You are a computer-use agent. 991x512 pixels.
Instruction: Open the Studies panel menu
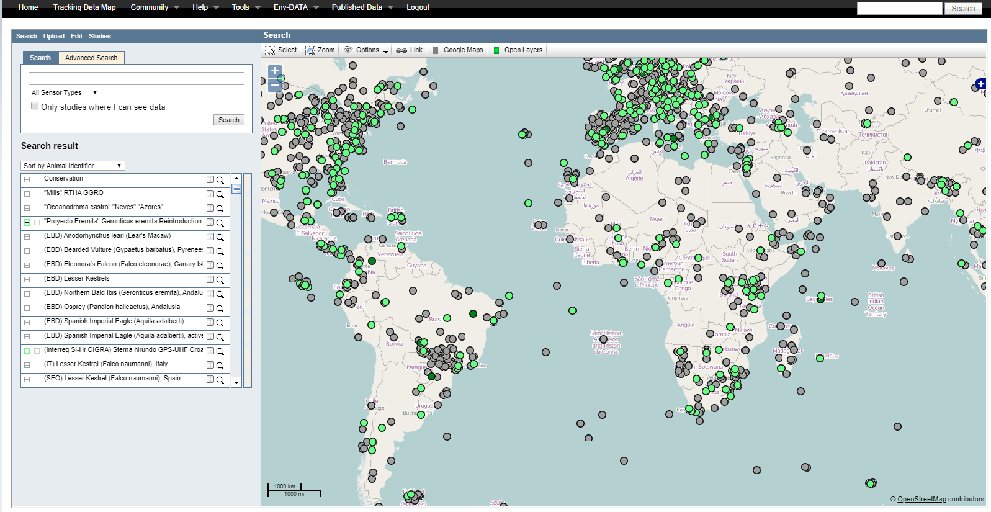[99, 36]
